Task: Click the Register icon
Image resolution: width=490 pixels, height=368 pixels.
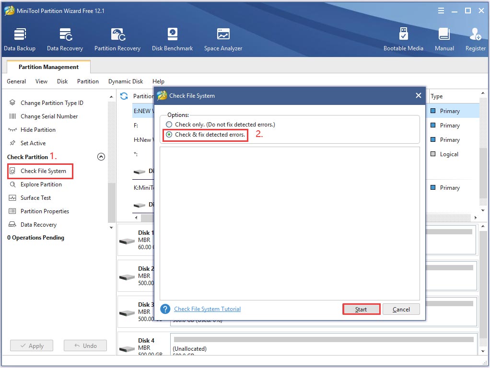Action: (476, 34)
